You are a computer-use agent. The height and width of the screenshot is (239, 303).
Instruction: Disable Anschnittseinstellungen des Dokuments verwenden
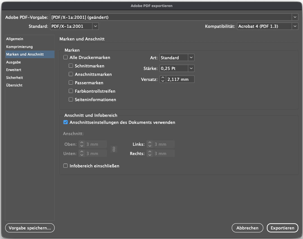[x=65, y=122]
